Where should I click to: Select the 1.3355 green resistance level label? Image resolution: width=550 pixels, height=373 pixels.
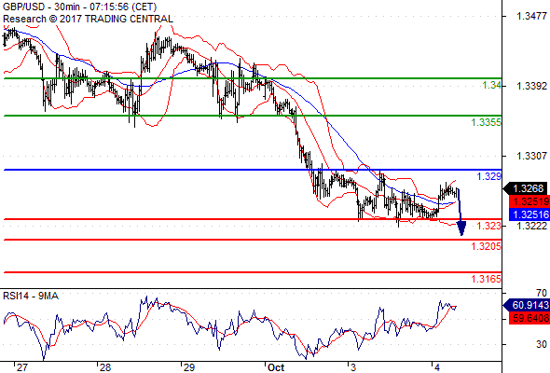tap(487, 122)
